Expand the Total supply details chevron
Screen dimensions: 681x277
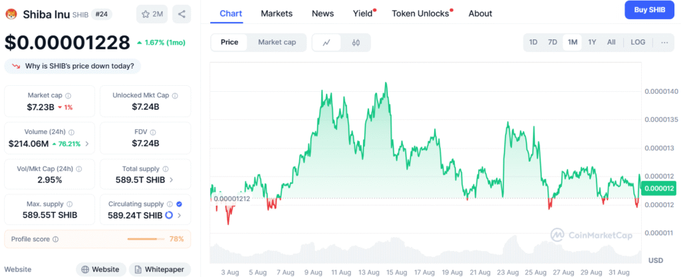(x=172, y=180)
